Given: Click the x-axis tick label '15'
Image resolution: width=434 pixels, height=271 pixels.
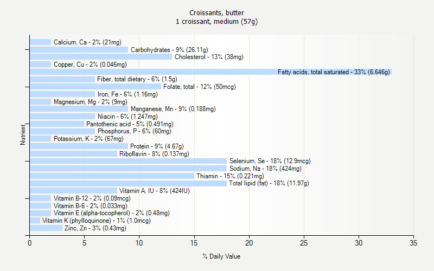Looking at the screenshot, I should pos(194,243).
